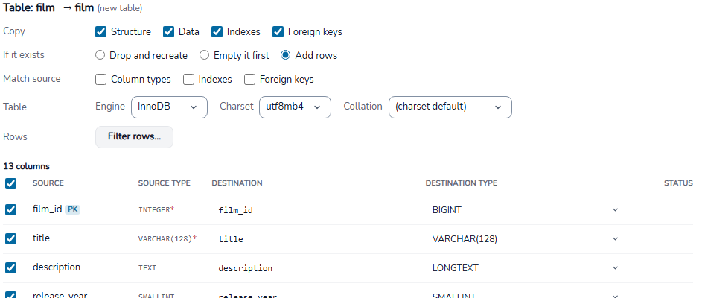Uncheck the description column checkbox
This screenshot has width=702, height=298.
point(10,267)
